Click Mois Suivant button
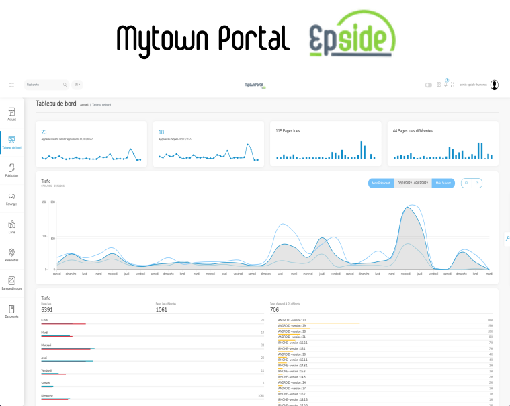The width and height of the screenshot is (510, 406). [x=443, y=183]
